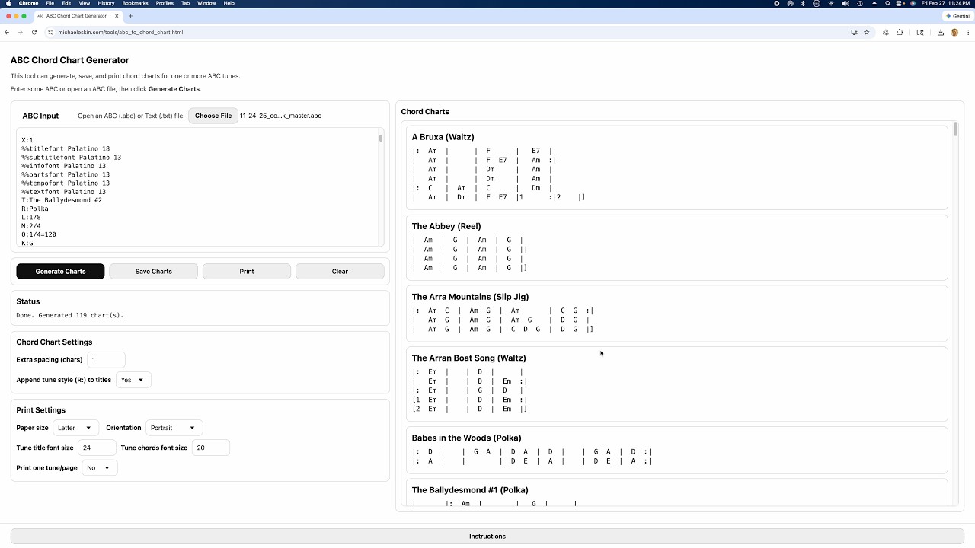
Task: Go back with the browser back arrow
Action: (x=7, y=32)
